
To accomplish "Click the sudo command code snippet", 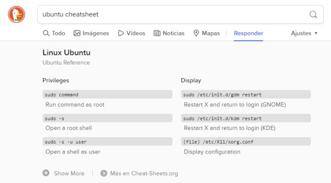I will pos(107,94).
